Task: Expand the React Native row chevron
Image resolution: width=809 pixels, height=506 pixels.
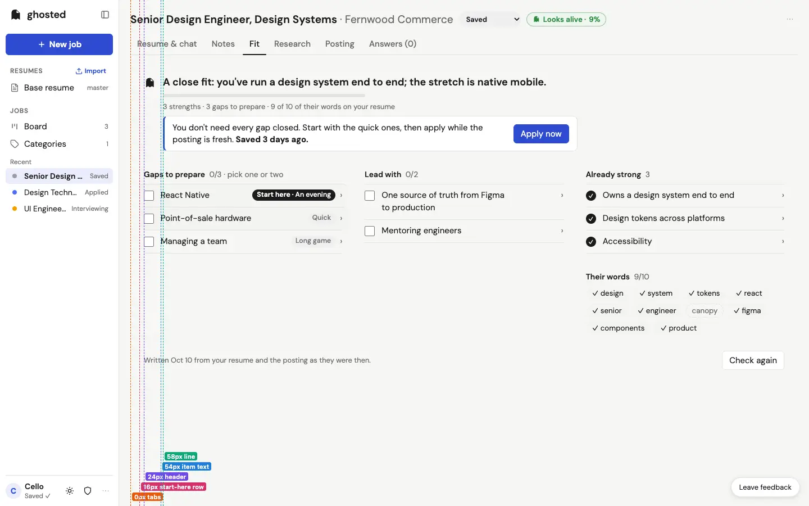Action: (341, 195)
